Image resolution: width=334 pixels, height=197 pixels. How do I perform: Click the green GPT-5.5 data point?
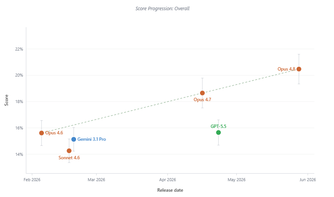(218, 132)
